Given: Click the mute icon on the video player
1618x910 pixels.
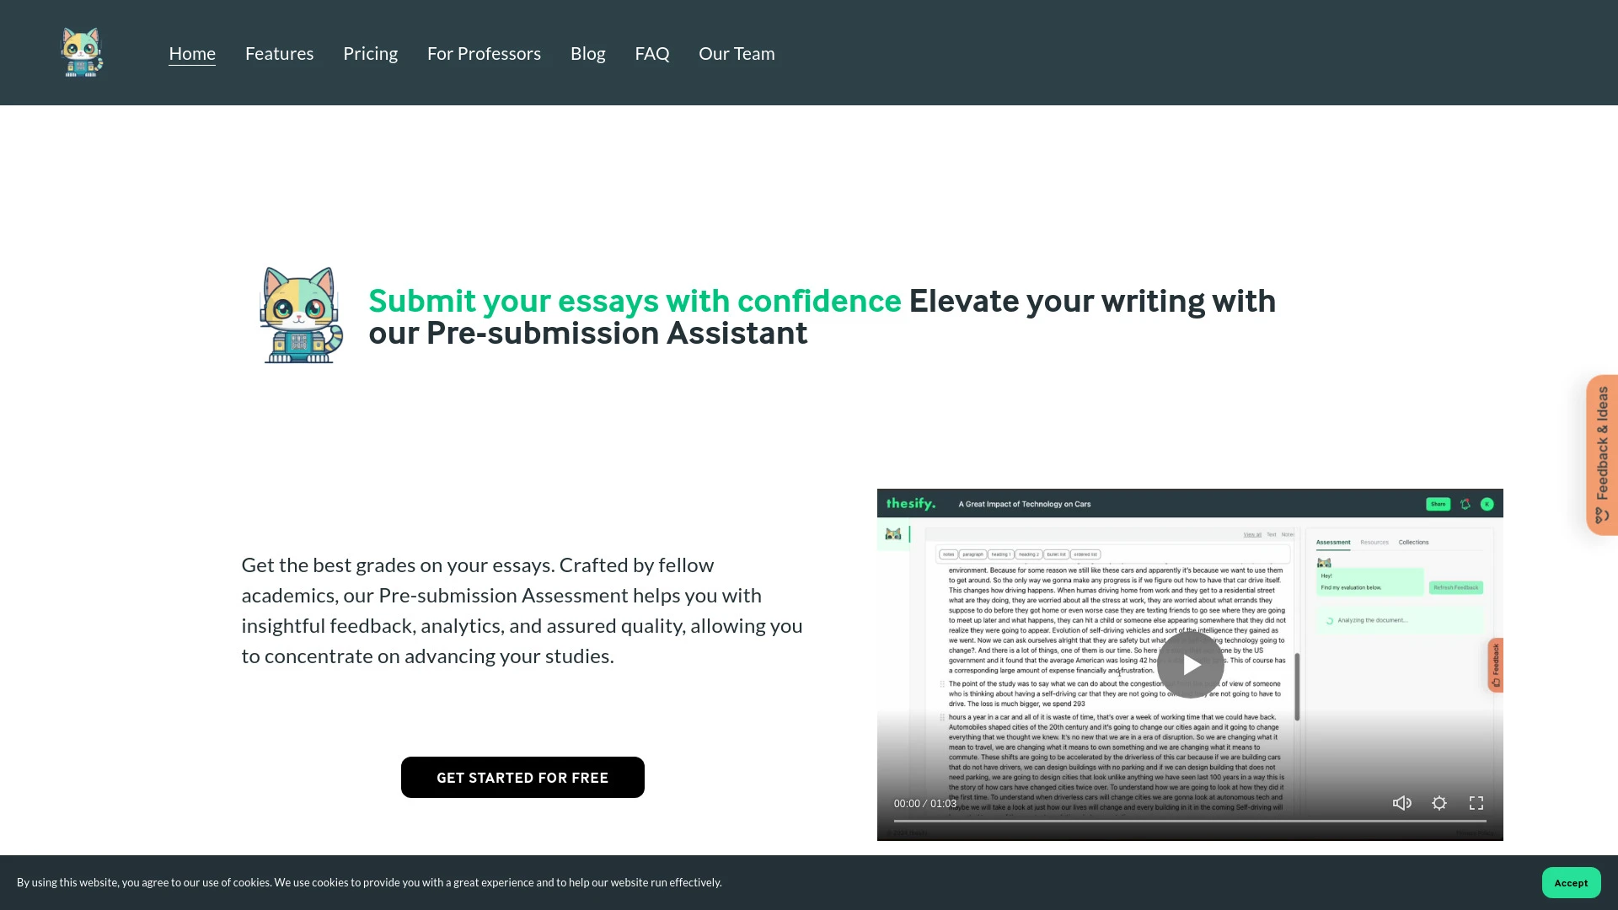Looking at the screenshot, I should click(x=1401, y=802).
